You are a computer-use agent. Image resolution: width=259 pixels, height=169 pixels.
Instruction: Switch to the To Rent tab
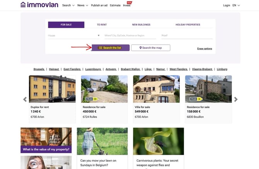click(x=102, y=25)
